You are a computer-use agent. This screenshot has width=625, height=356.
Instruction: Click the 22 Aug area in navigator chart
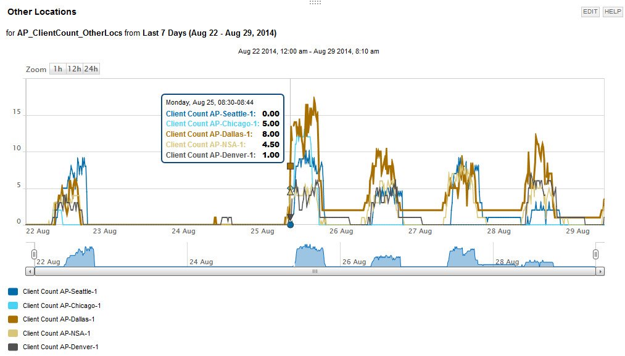click(81, 257)
